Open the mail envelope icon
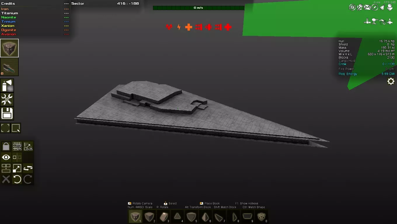397x224 pixels. click(x=367, y=7)
